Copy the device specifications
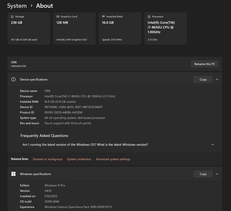231x211 pixels. point(203,80)
